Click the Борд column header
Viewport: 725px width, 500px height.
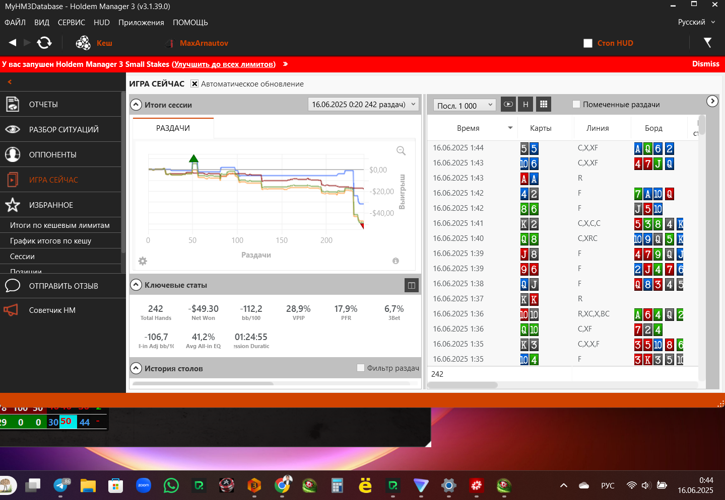point(653,128)
